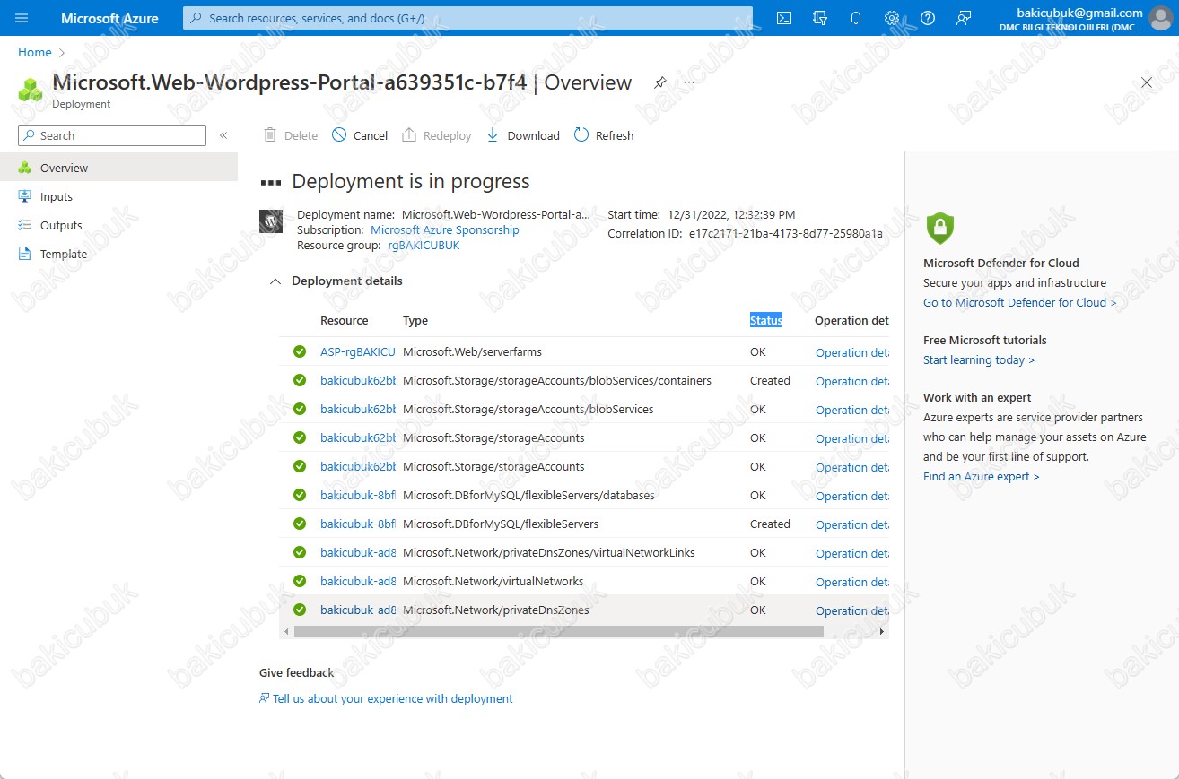Screen dimensions: 1179x779
Task: Cancel the in-progress deployment
Action: pos(359,135)
